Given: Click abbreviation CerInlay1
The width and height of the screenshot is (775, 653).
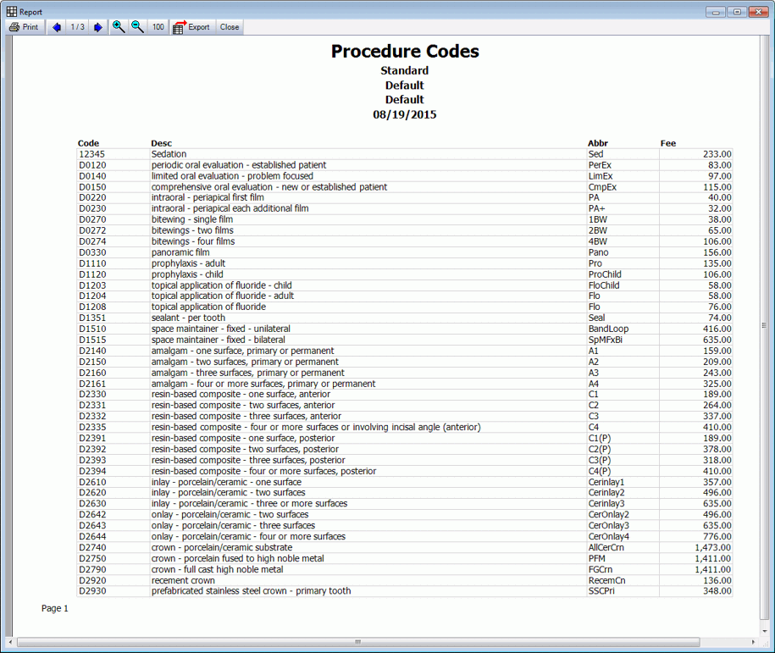Looking at the screenshot, I should click(606, 482).
